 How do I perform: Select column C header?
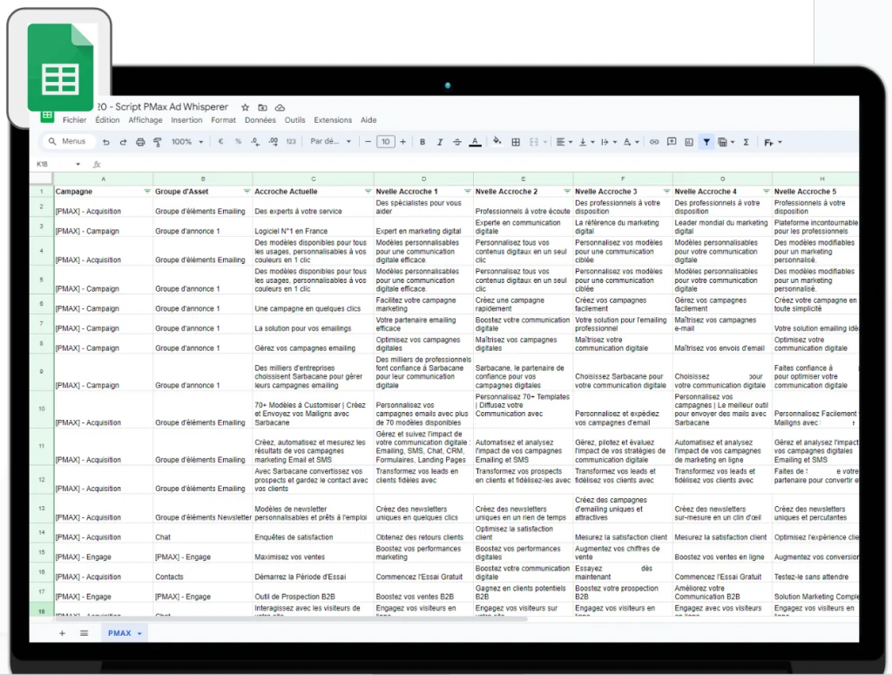click(313, 179)
